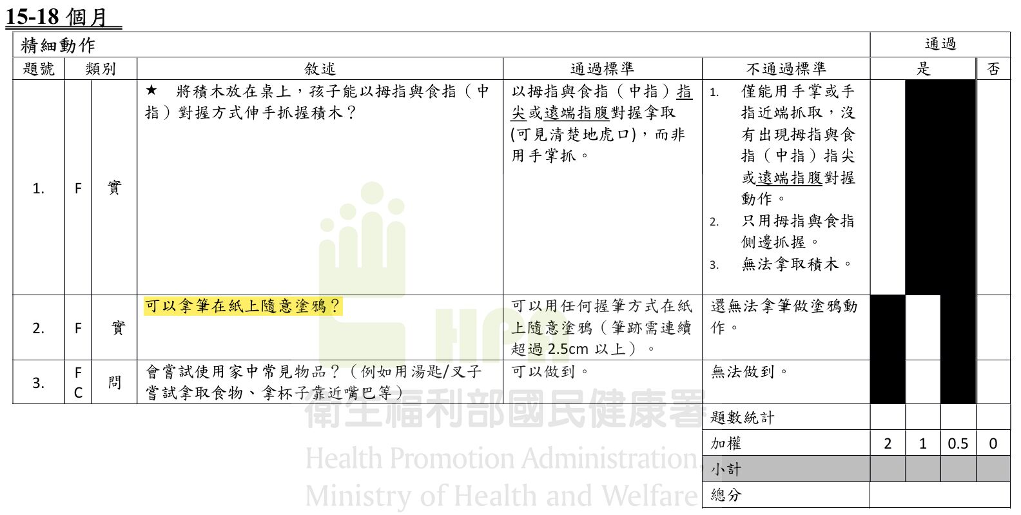Screen dimensions: 1021x515
Task: Check the 否 cell for question 1
Action: coord(993,187)
